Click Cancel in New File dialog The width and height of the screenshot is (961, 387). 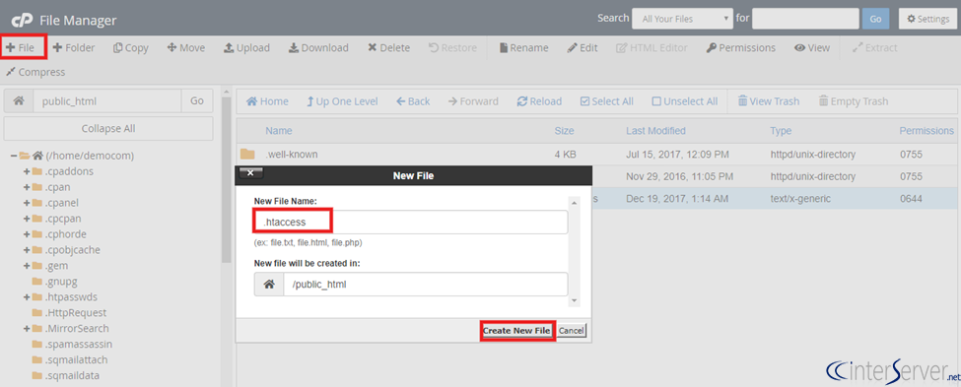click(572, 331)
